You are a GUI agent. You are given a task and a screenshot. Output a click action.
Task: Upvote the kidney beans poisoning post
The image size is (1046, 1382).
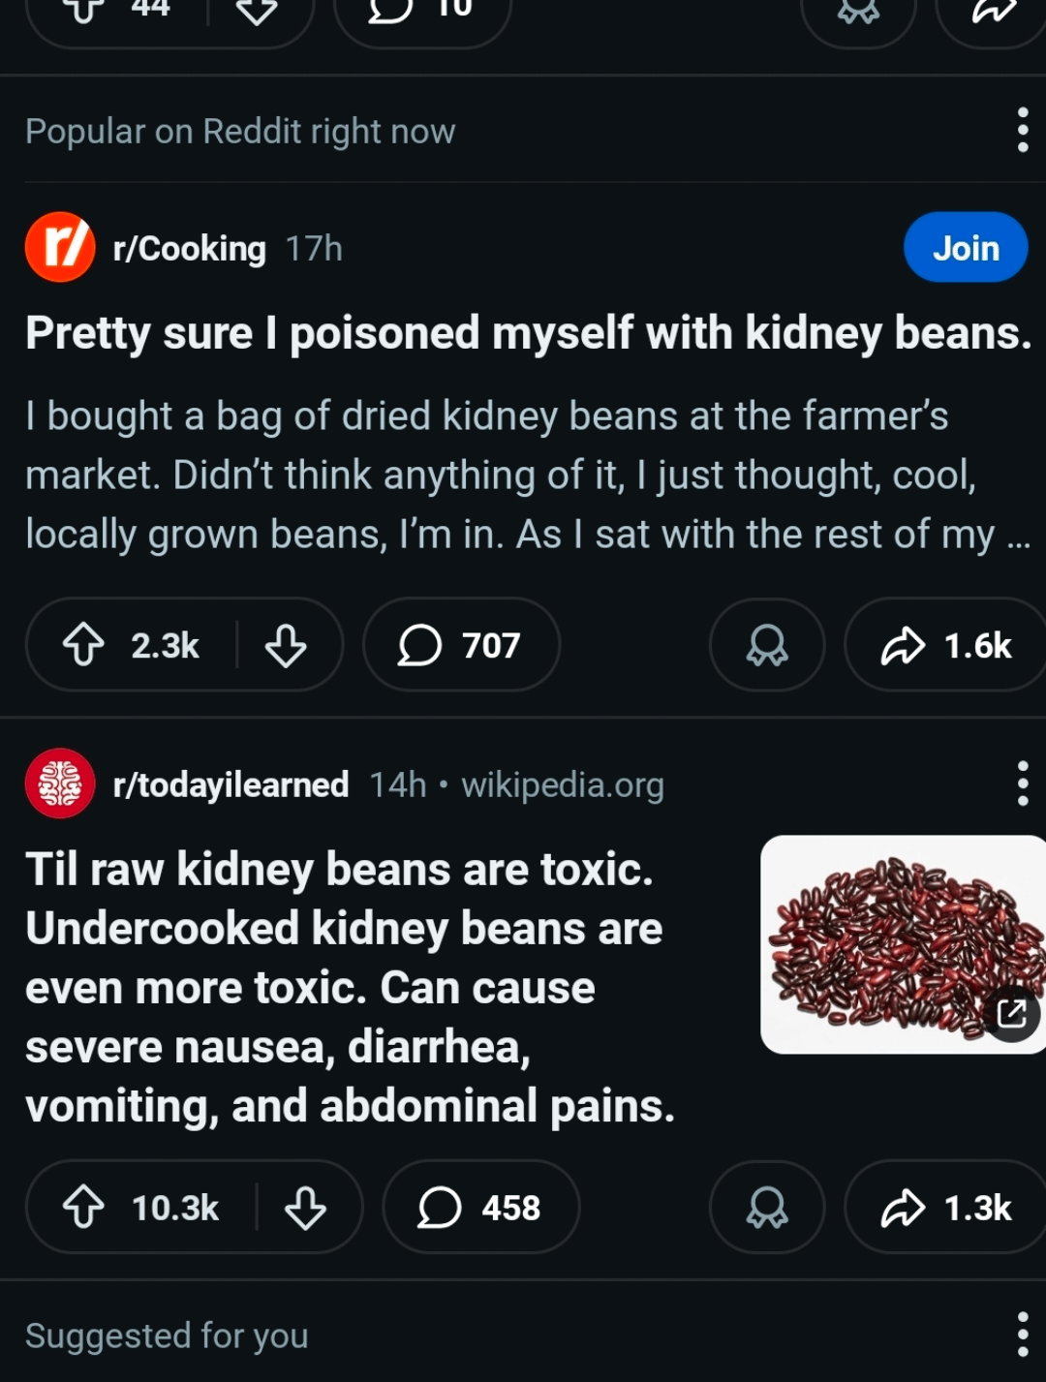(84, 645)
